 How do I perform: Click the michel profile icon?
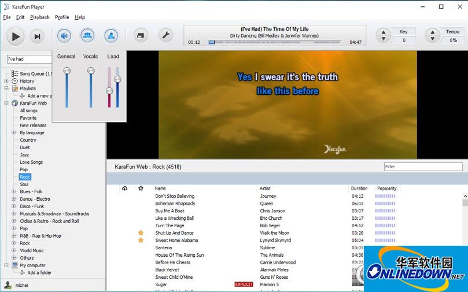pos(8,285)
